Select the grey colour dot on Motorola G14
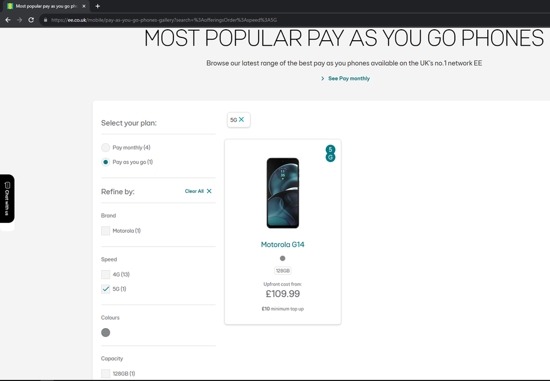Image resolution: width=550 pixels, height=381 pixels. tap(283, 258)
